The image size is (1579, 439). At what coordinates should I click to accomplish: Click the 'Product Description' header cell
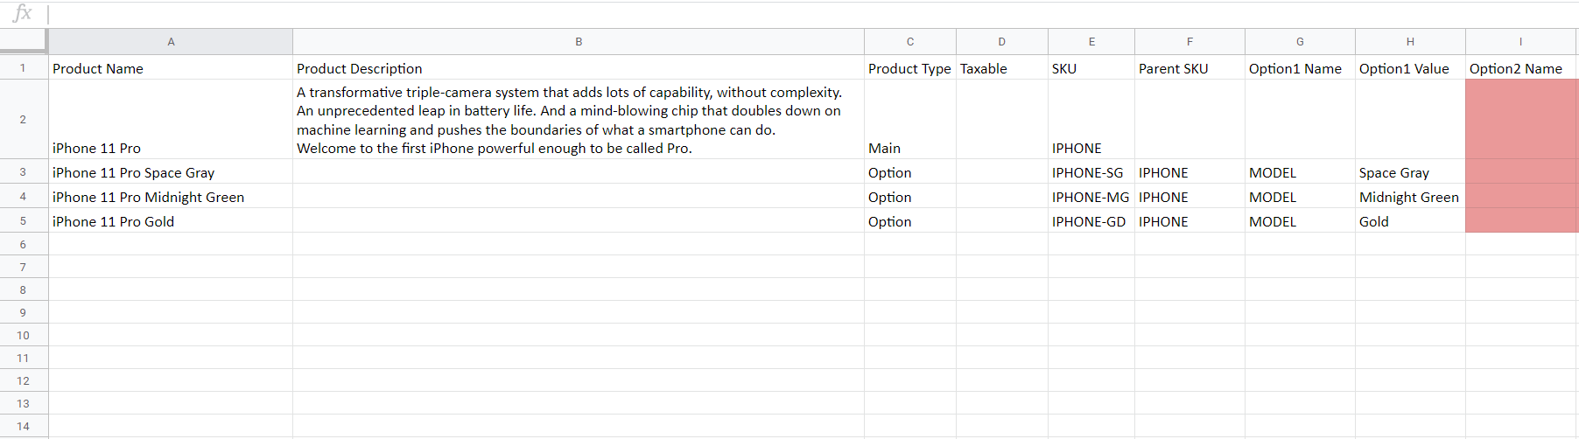pos(579,68)
